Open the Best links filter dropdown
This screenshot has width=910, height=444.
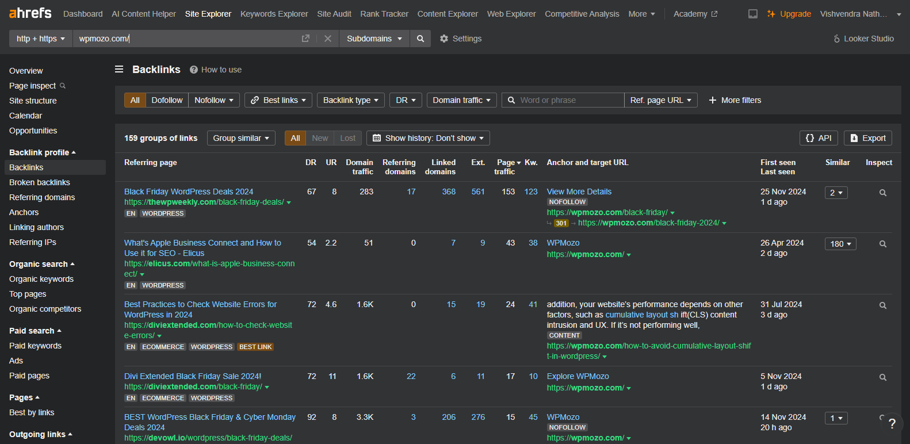(278, 100)
